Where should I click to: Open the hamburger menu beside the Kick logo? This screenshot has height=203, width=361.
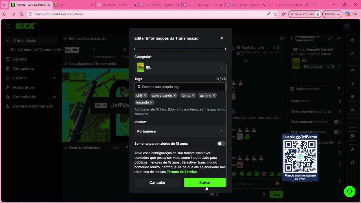[8, 26]
